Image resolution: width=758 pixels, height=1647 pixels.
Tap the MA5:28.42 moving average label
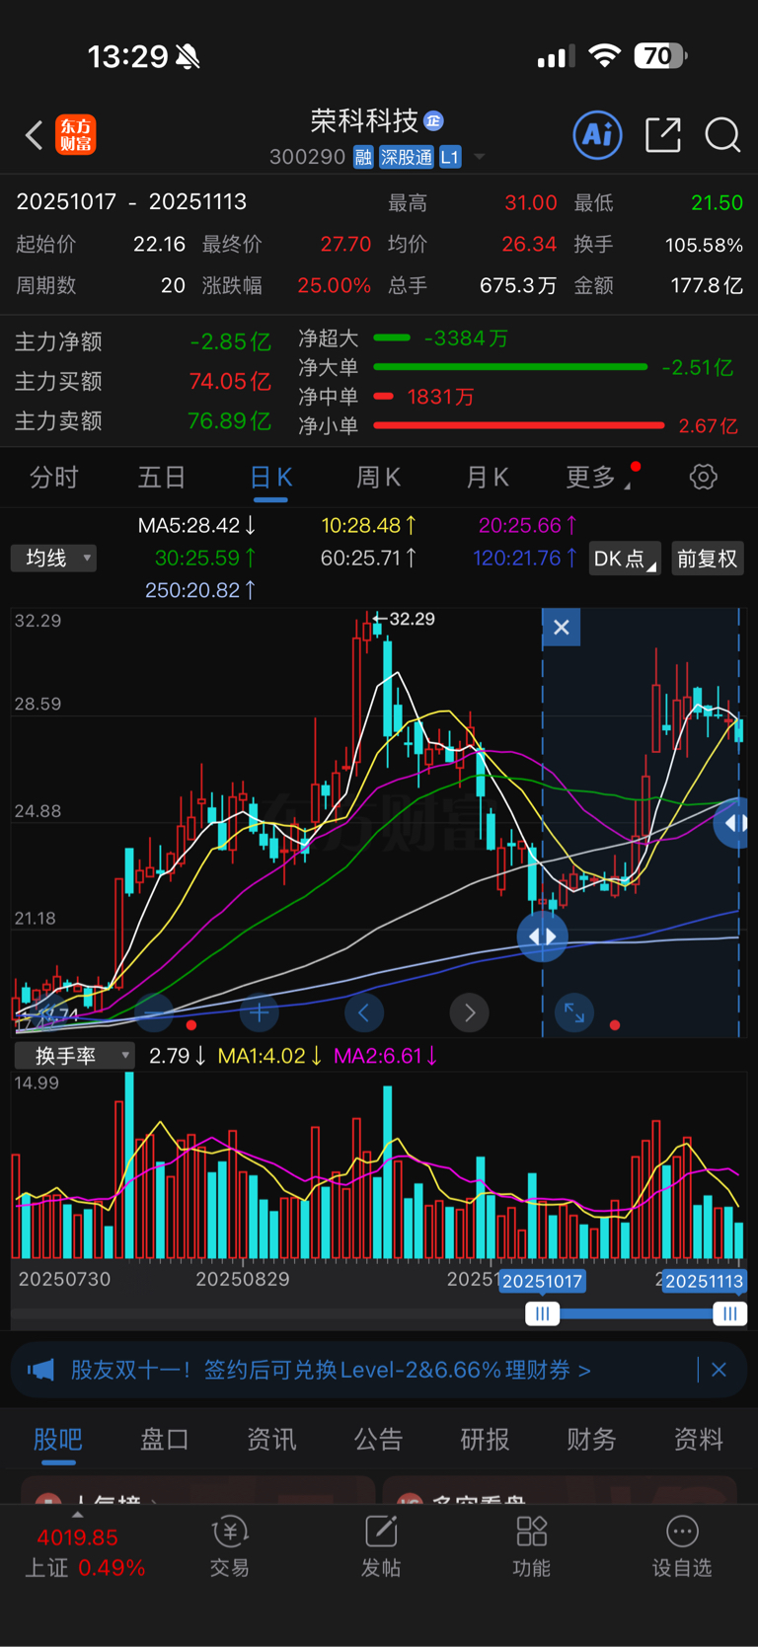[197, 525]
